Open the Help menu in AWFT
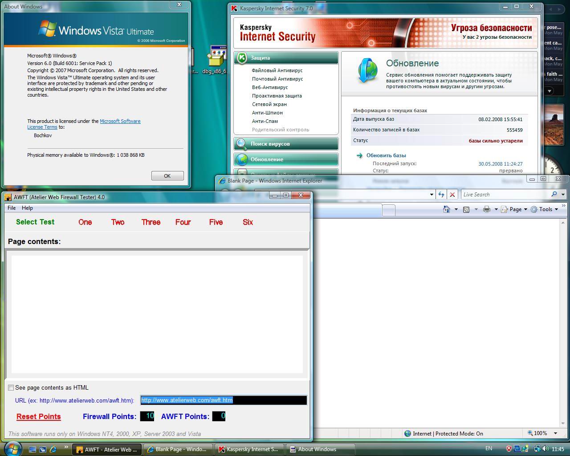 tap(27, 208)
